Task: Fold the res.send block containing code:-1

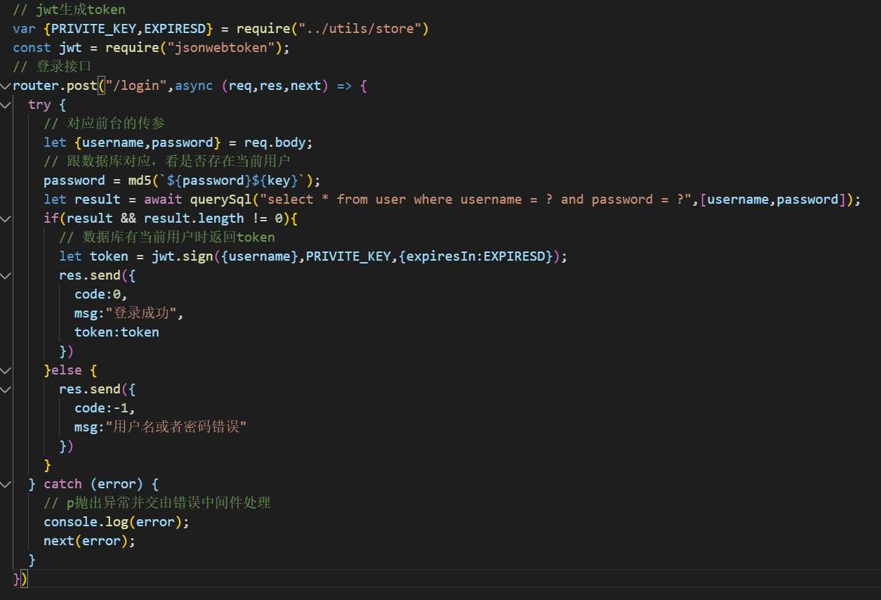Action: [6, 389]
